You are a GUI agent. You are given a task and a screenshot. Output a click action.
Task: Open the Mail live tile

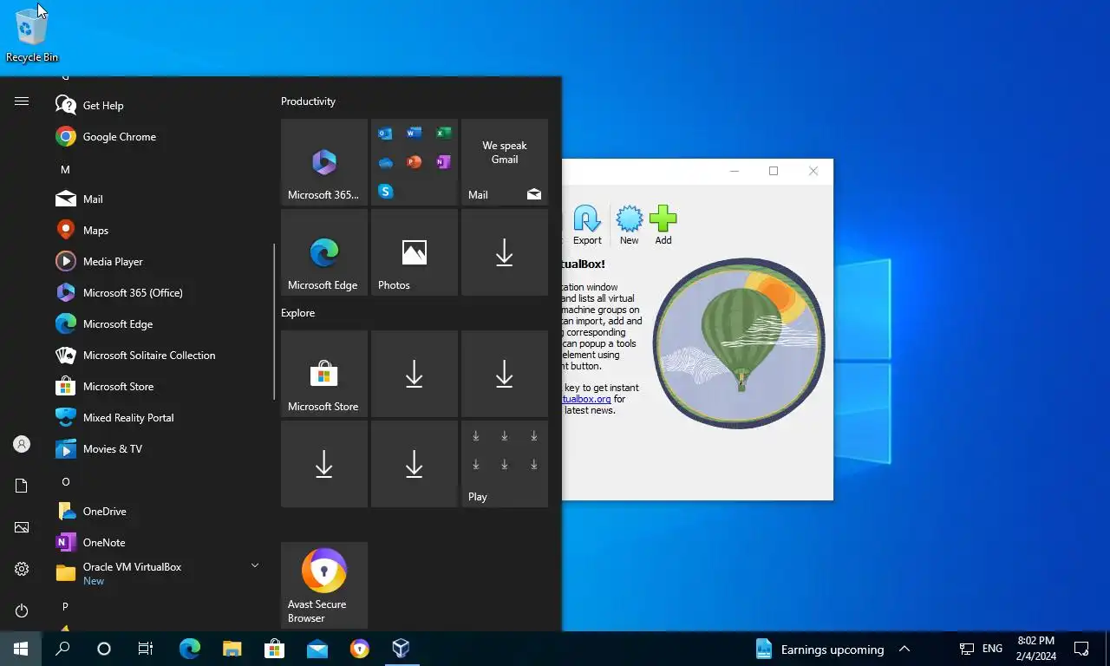pos(505,162)
